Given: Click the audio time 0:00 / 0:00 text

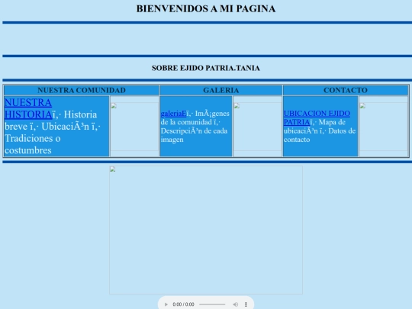Looking at the screenshot, I should click(183, 304).
